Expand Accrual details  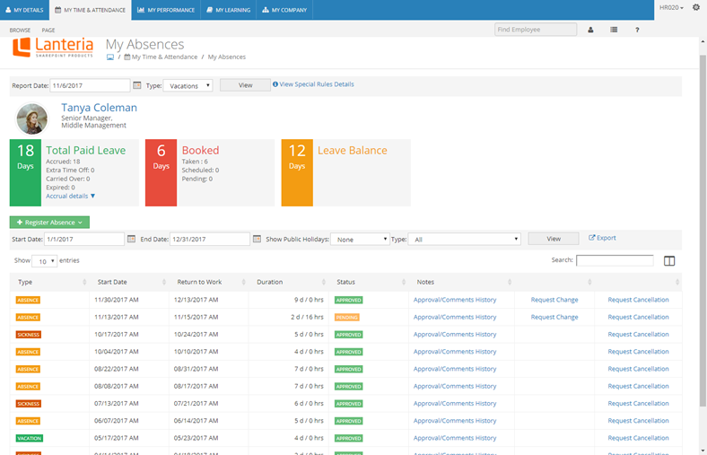point(70,197)
